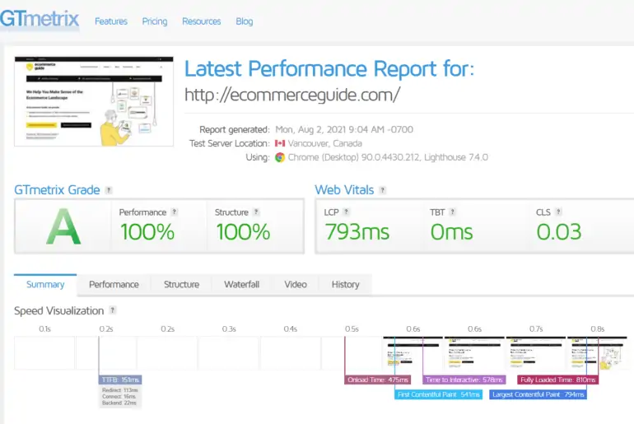Viewport: 634px width, 424px height.
Task: Open the Video tab
Action: click(x=296, y=285)
